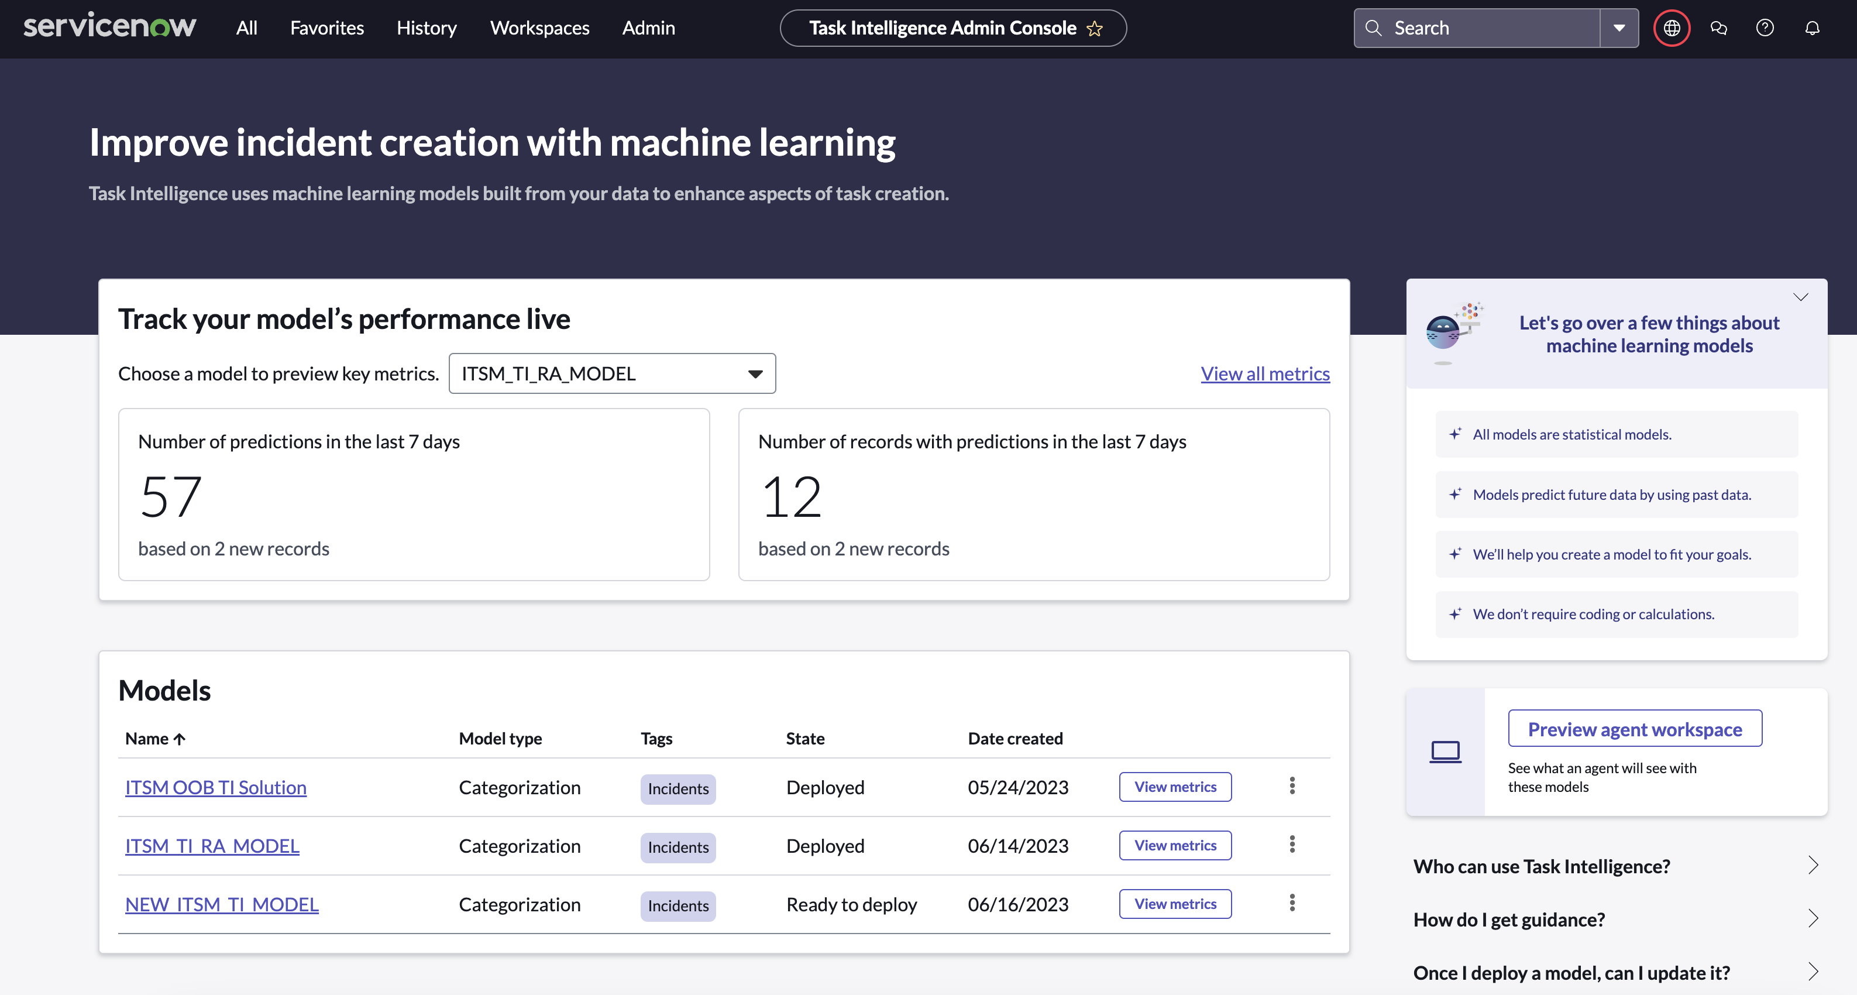Screen dimensions: 1857x995
Task: View metrics for ITSM_TI_RA_MODEL row
Action: (x=1175, y=845)
